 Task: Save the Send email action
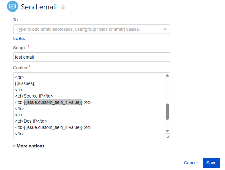coord(212,163)
